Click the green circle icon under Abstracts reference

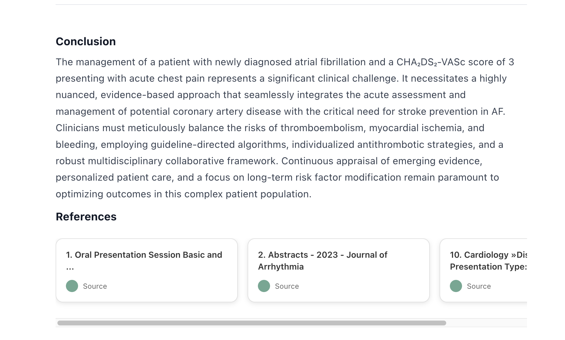(264, 286)
